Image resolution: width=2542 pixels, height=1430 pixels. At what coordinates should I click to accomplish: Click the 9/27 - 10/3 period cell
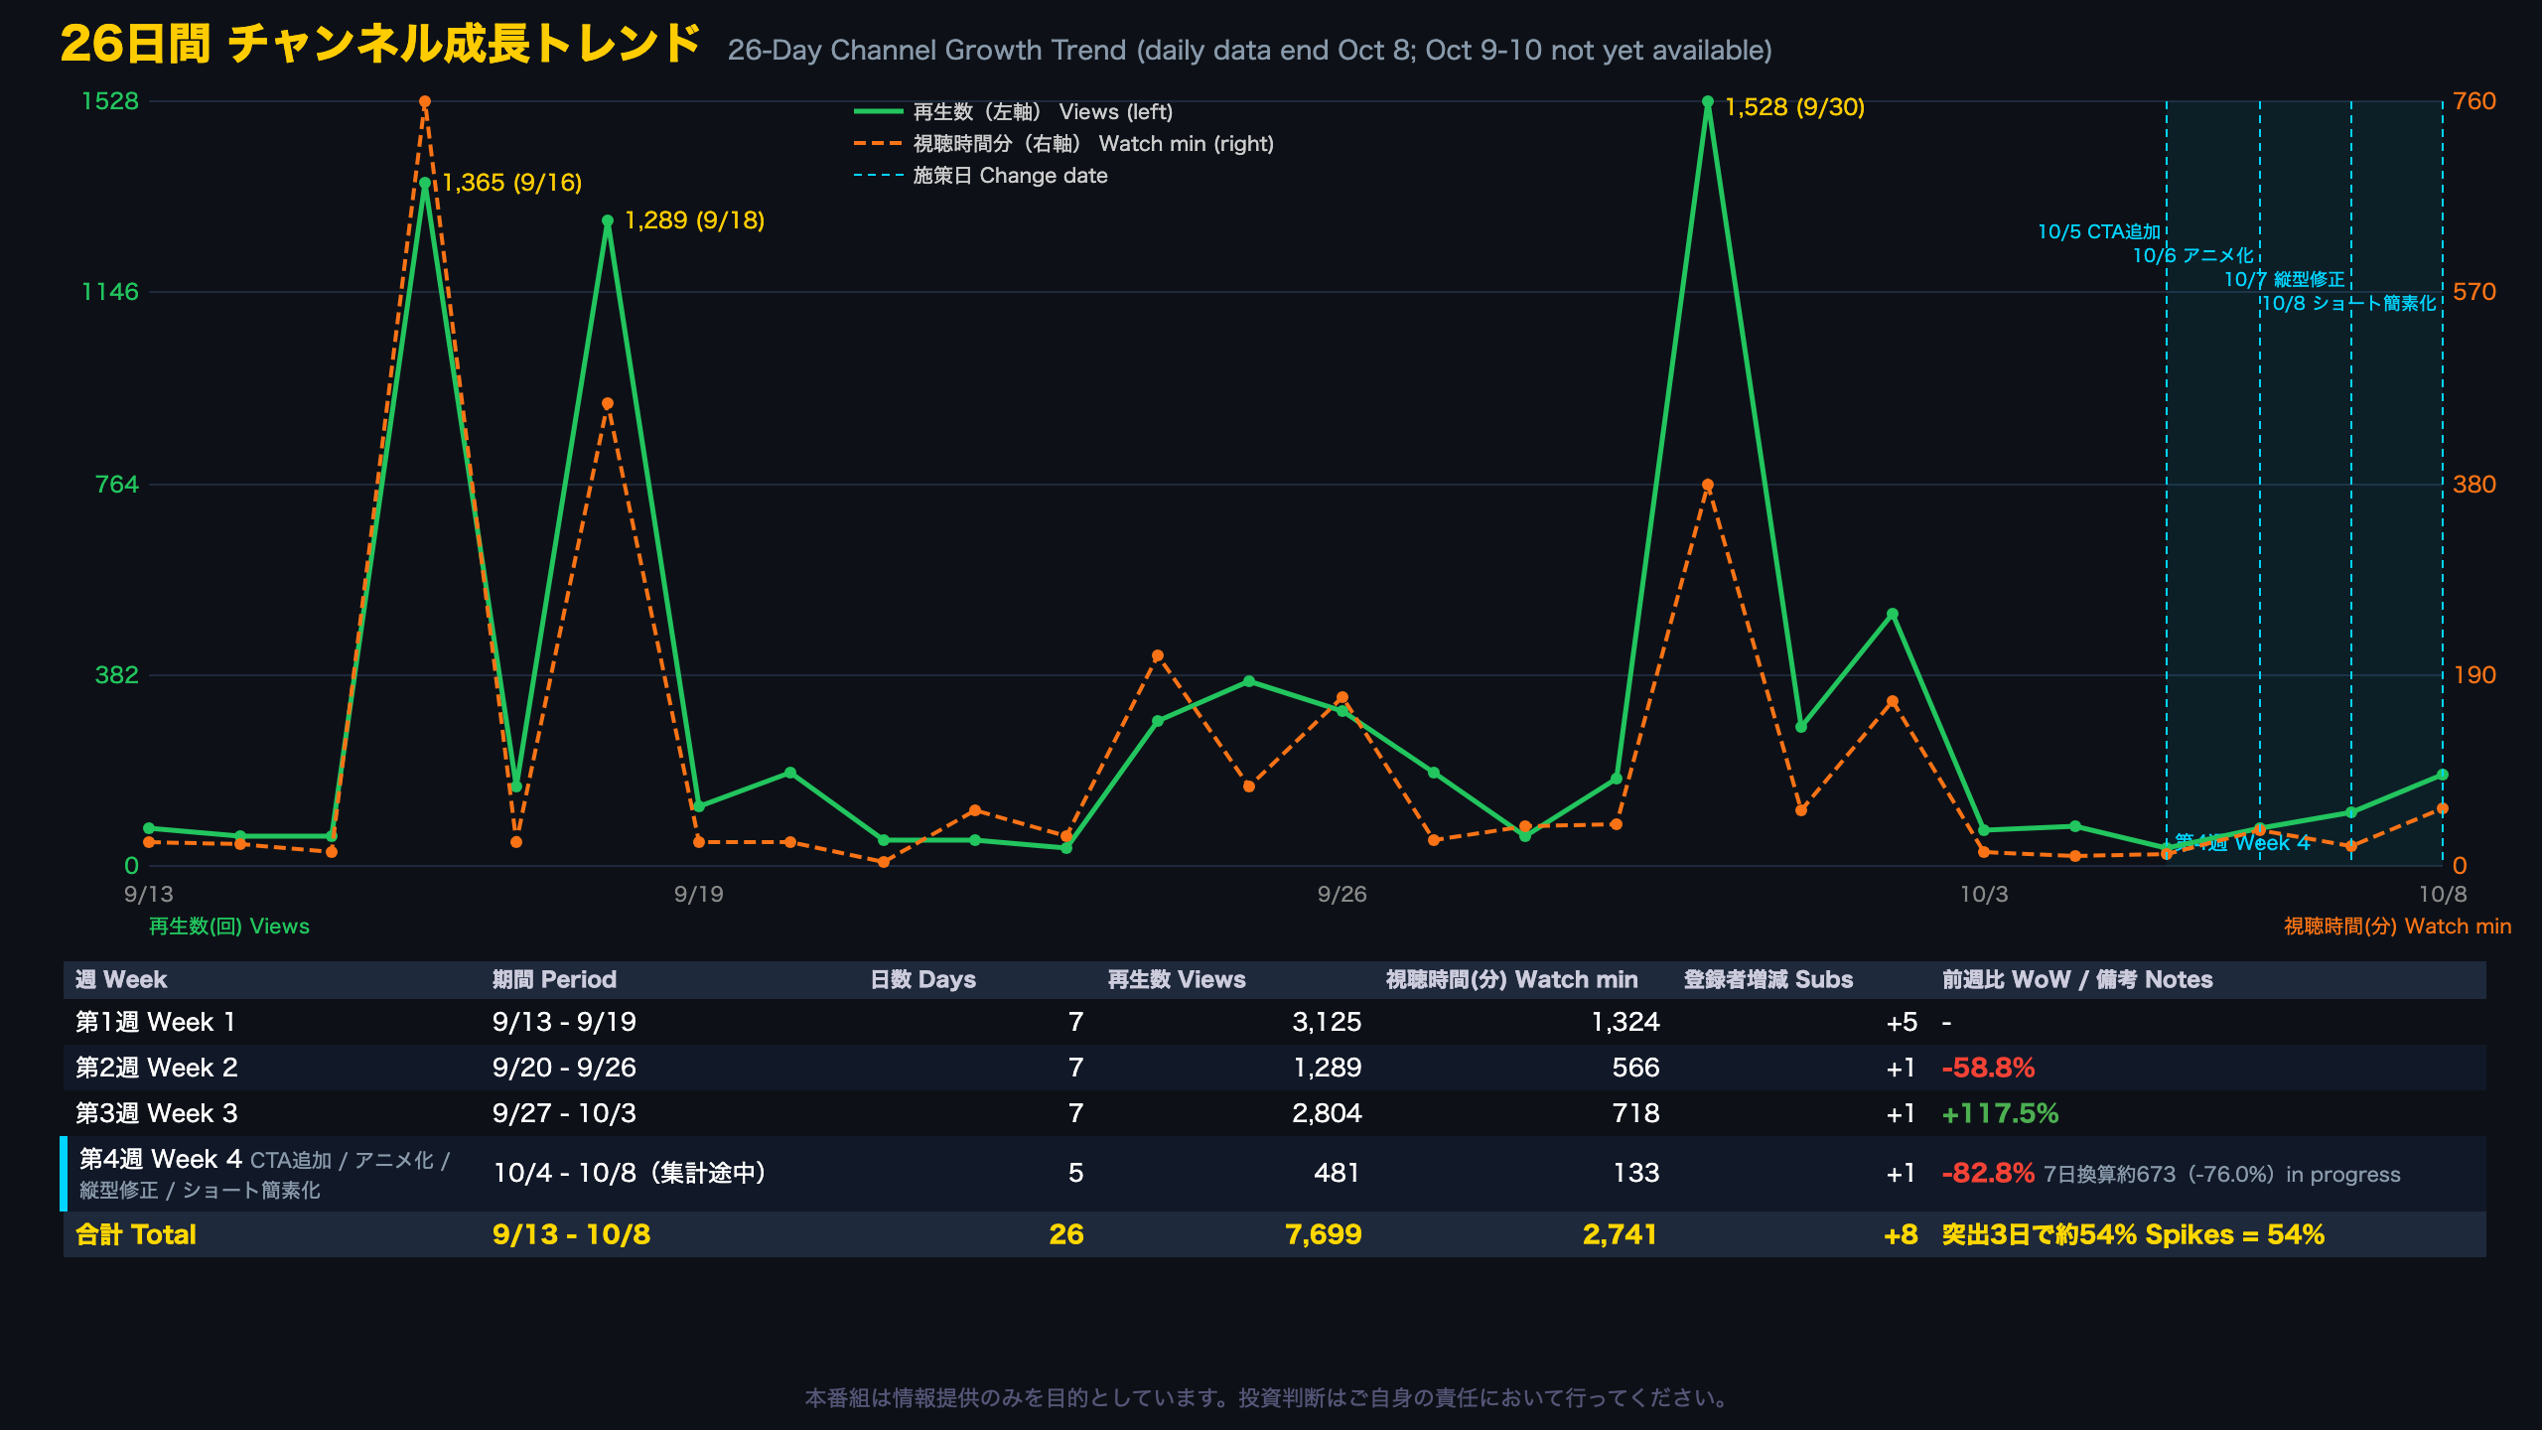coord(564,1113)
